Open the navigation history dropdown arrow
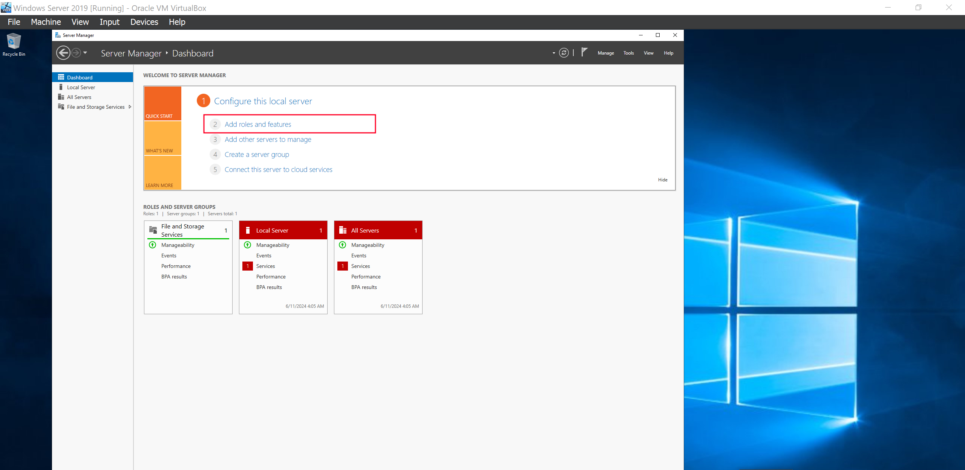 85,53
